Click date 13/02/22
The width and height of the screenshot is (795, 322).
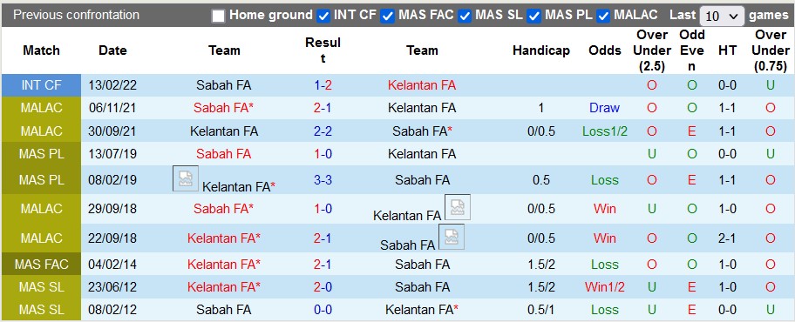(112, 85)
